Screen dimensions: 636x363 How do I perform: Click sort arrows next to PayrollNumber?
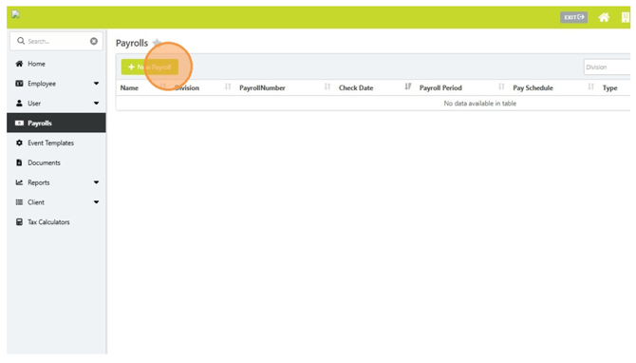(327, 86)
